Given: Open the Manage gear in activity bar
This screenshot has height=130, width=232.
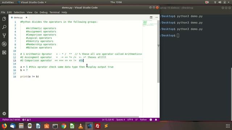Looking at the screenshot, I should click(4, 113).
